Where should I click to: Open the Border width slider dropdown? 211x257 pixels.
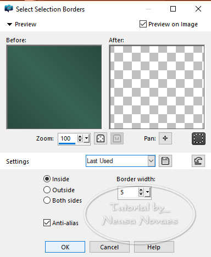tap(147, 192)
